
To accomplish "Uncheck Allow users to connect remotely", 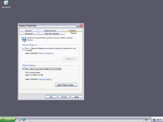I will 23,69.
